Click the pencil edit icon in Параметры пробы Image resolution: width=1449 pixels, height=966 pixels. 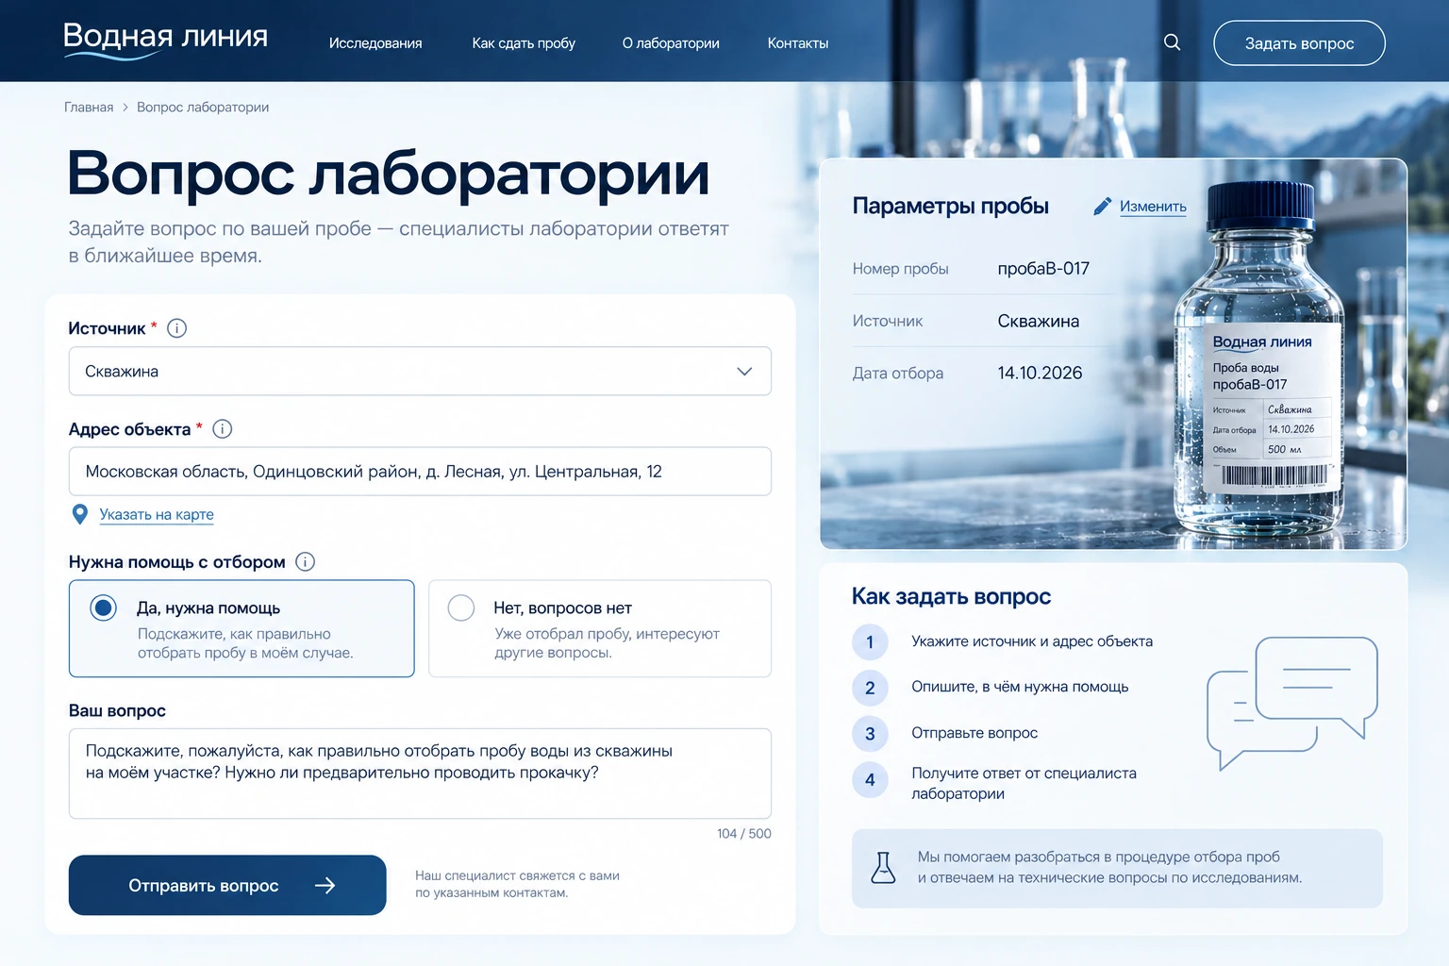click(1102, 207)
